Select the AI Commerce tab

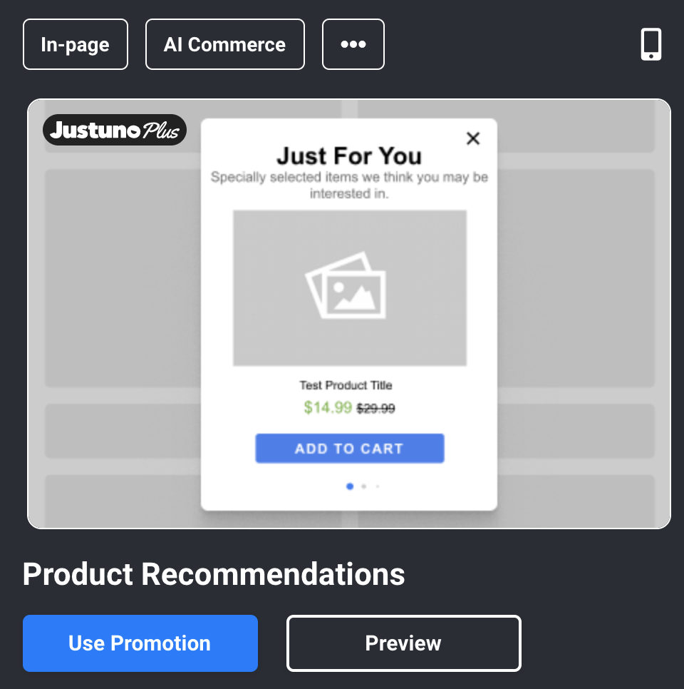pos(224,44)
